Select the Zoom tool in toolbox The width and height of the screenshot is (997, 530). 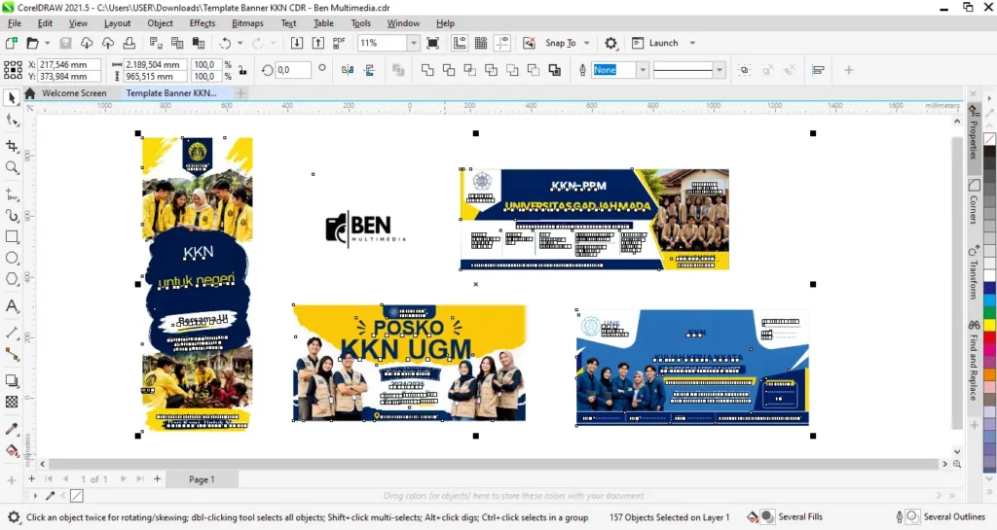[x=12, y=167]
